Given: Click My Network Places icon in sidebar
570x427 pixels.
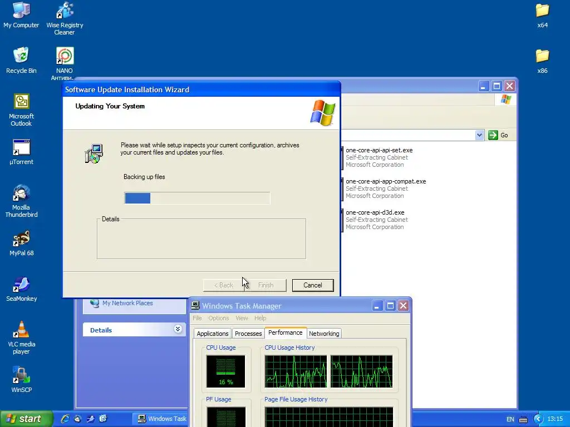Looking at the screenshot, I should pos(95,303).
